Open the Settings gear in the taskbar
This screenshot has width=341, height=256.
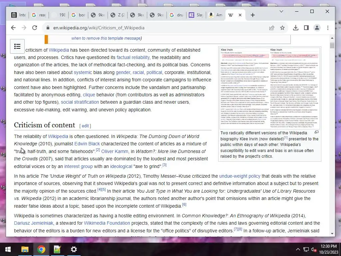coord(74,249)
